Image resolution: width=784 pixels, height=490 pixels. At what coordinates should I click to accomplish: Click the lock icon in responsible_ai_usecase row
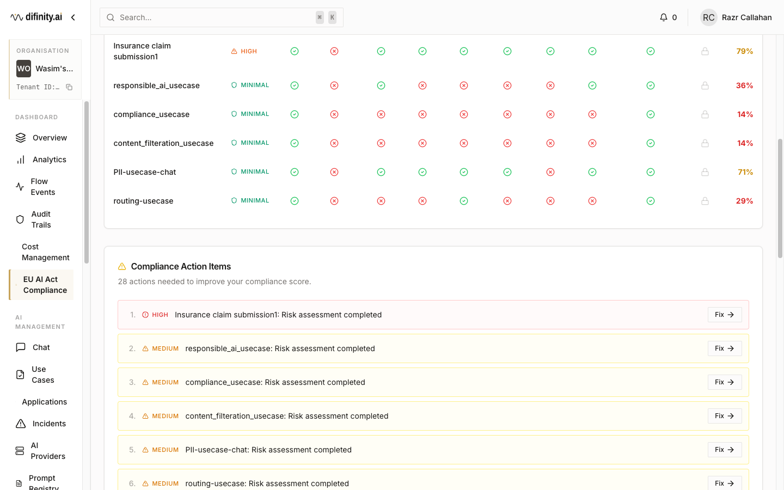[705, 85]
